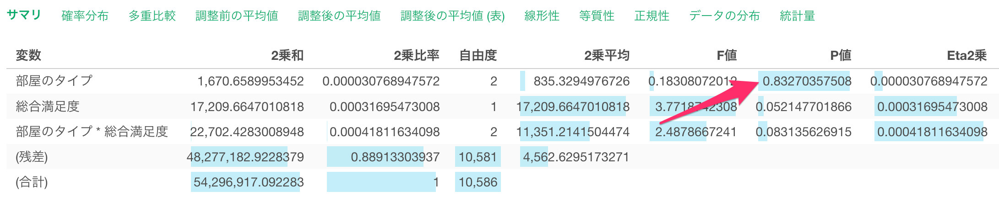Click the Eta2乗 column header
Screen dimensions: 999x202
point(966,56)
